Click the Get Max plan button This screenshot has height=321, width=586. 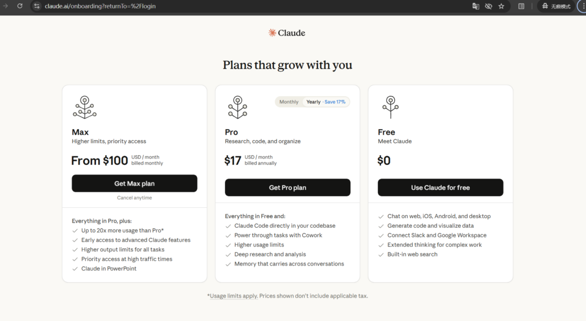coord(134,184)
